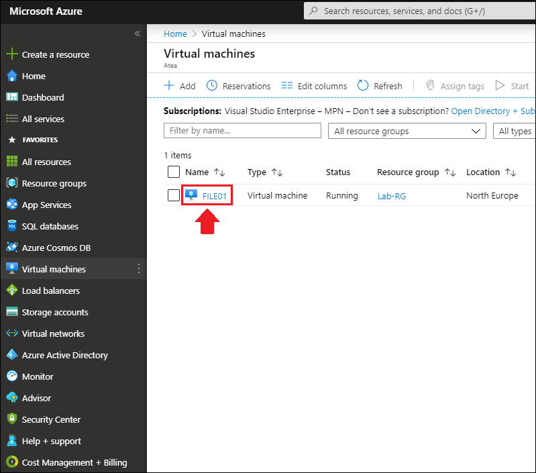Click the Resource groups cube icon

[12, 183]
